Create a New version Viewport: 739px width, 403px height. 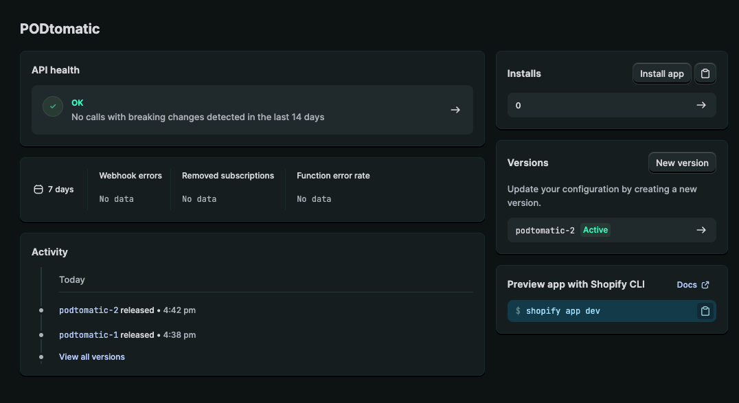pyautogui.click(x=682, y=163)
